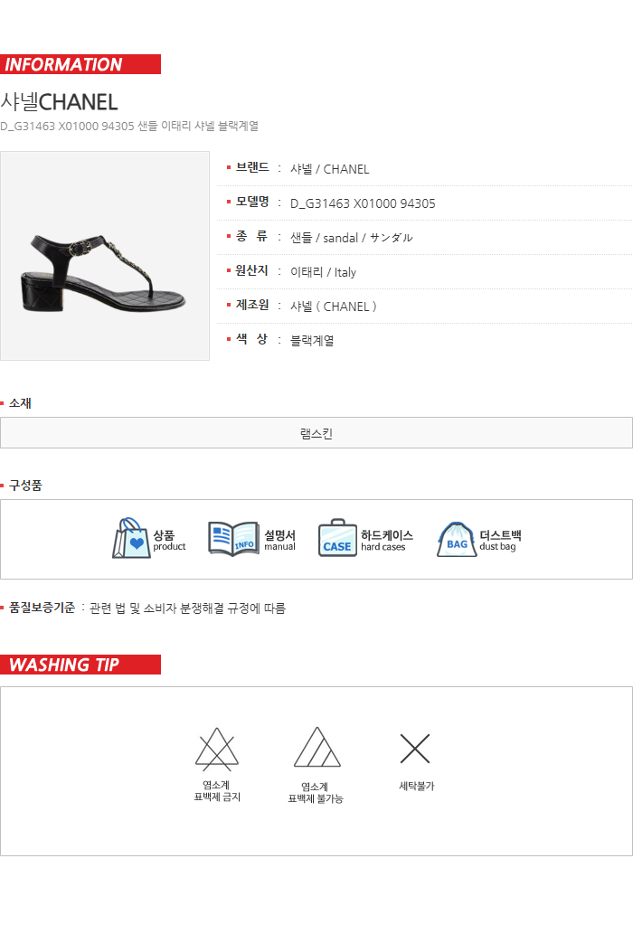Image resolution: width=633 pixels, height=934 pixels.
Task: Click the dust bag BAG icon
Action: pyautogui.click(x=457, y=540)
